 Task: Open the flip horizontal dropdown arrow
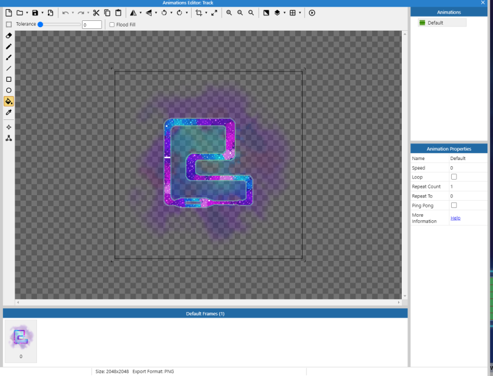point(141,13)
